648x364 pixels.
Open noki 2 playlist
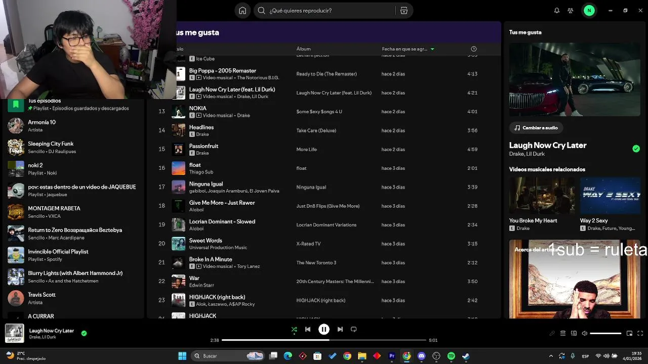click(x=73, y=169)
